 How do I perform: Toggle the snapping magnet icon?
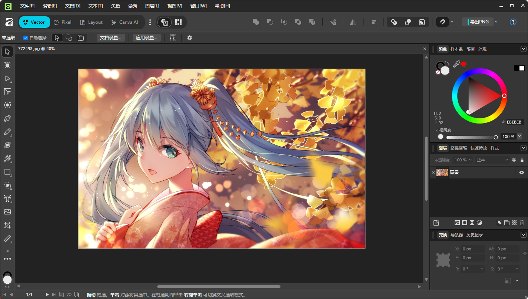(x=442, y=22)
